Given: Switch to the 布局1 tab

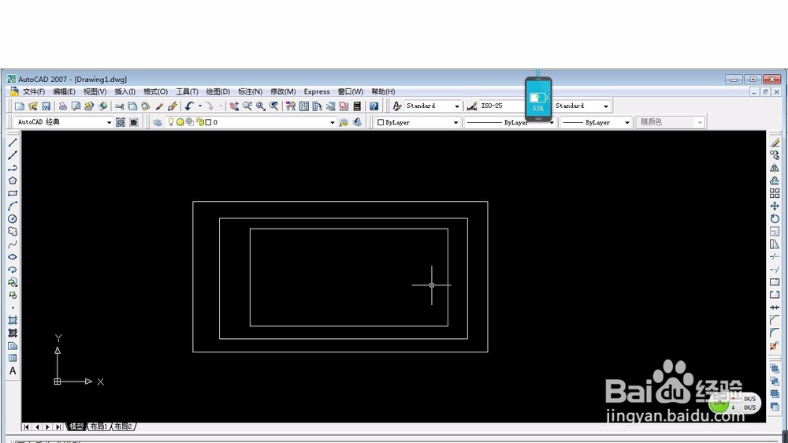Looking at the screenshot, I should (99, 426).
